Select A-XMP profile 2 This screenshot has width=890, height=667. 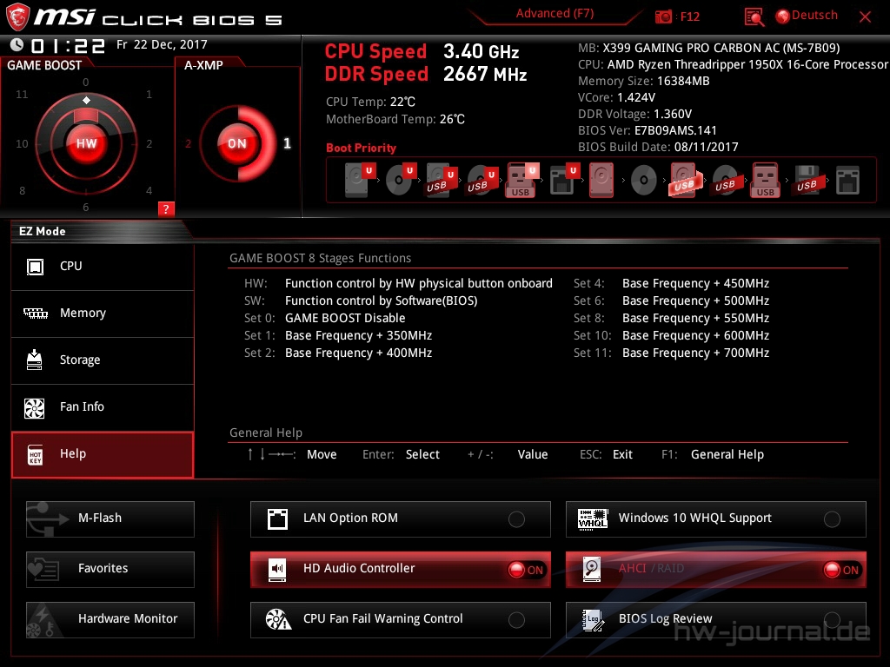point(188,144)
